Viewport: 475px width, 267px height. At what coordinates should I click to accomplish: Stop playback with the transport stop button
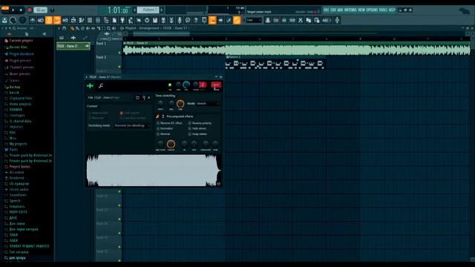click(x=21, y=10)
